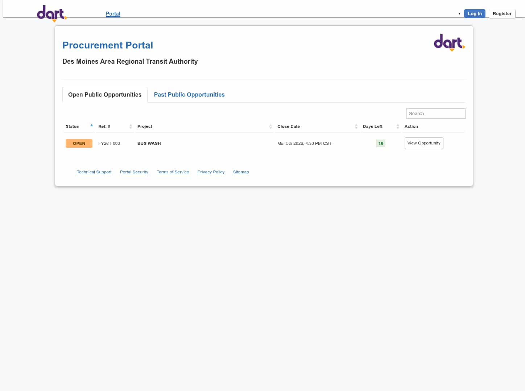Switch to Past Public Opportunities tab
The height and width of the screenshot is (391, 525).
(189, 94)
